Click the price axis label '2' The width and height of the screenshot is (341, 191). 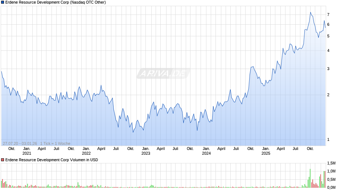click(x=328, y=95)
